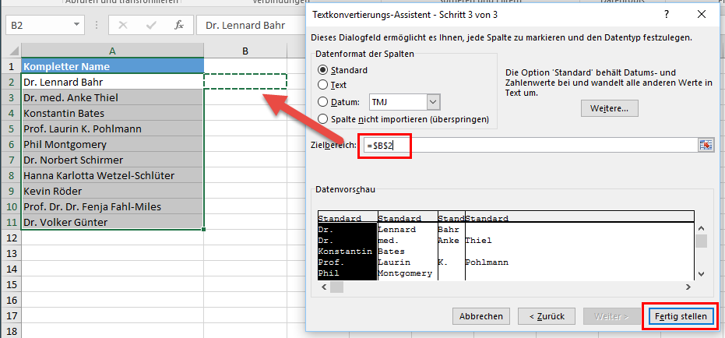Select cell with Prof. Laurin K. Pohlmann
This screenshot has width=725, height=338.
click(113, 129)
